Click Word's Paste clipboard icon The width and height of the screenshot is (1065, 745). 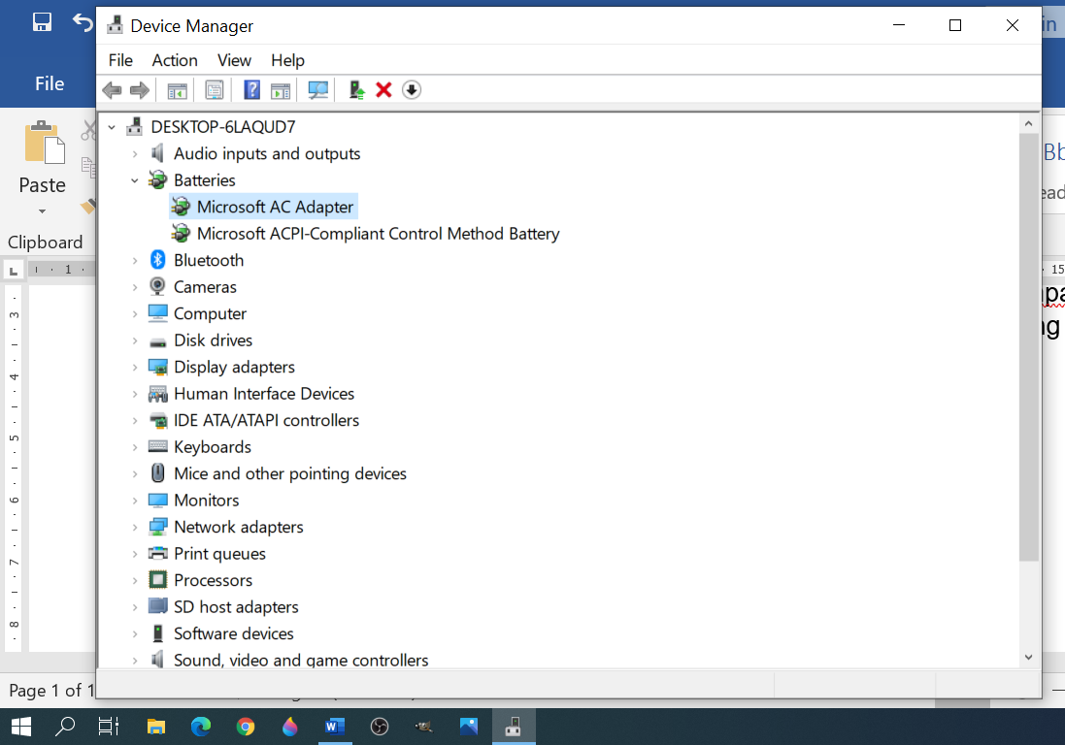pyautogui.click(x=45, y=143)
